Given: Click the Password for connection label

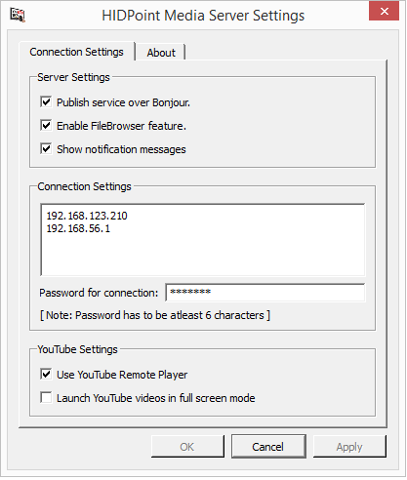Looking at the screenshot, I should tap(99, 293).
